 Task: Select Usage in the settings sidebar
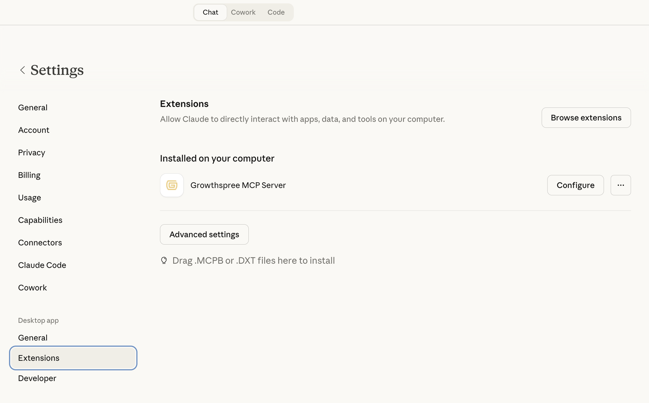tap(29, 197)
